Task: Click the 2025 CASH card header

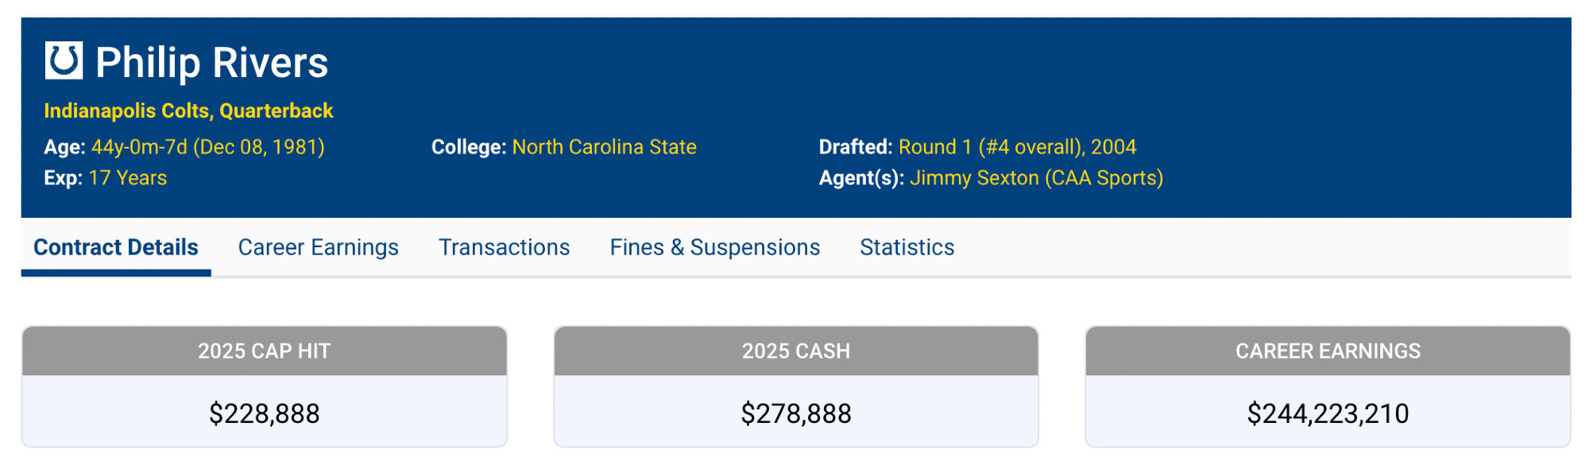Action: coord(795,351)
